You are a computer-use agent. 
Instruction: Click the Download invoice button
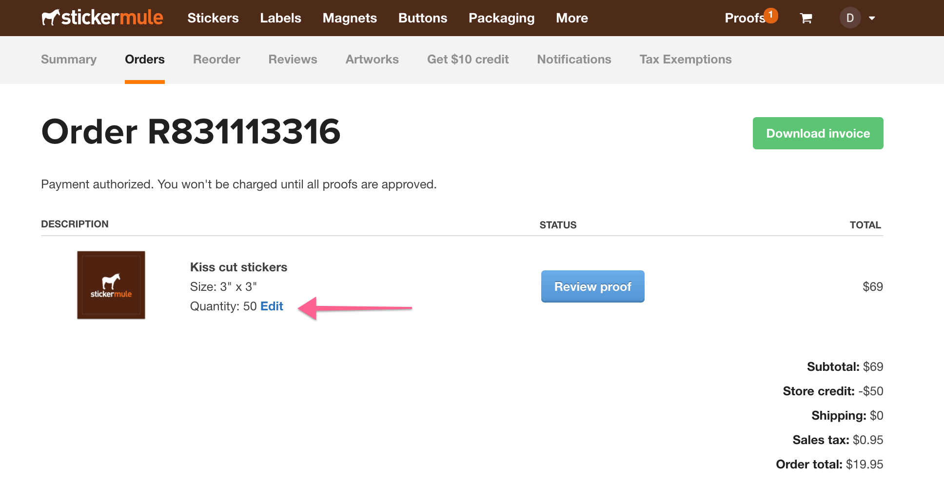click(818, 133)
